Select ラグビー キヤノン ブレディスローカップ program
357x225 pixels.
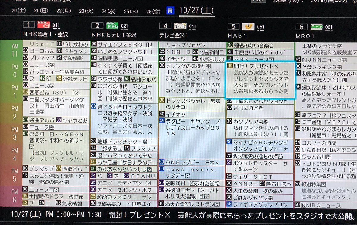(x=192, y=138)
